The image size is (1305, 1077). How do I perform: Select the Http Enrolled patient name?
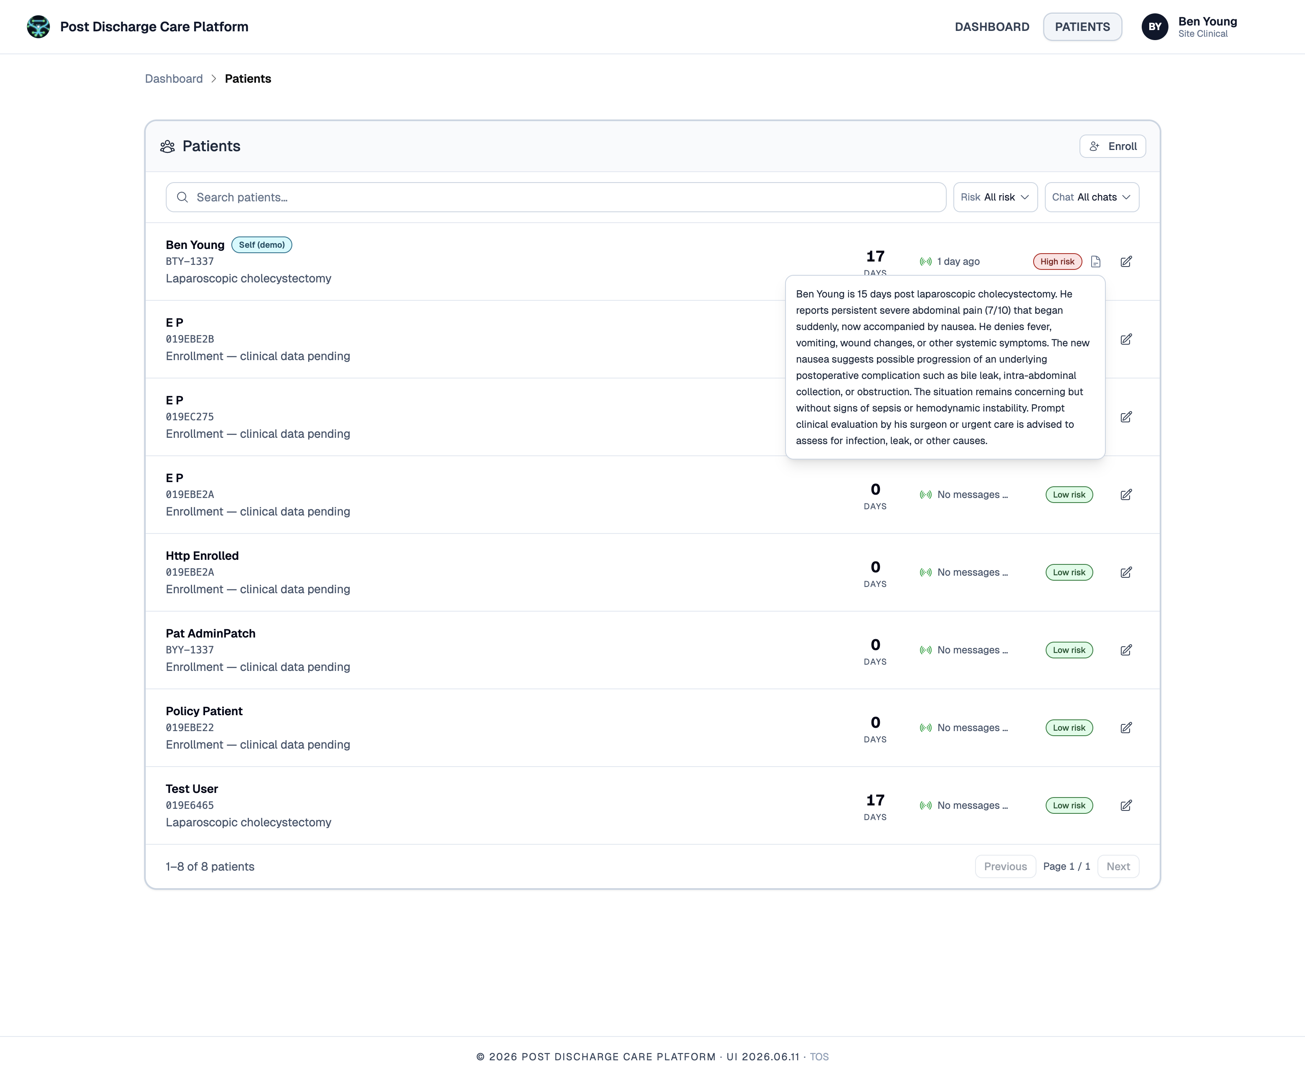(202, 556)
